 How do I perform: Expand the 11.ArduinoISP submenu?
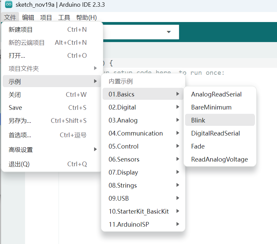point(143,224)
